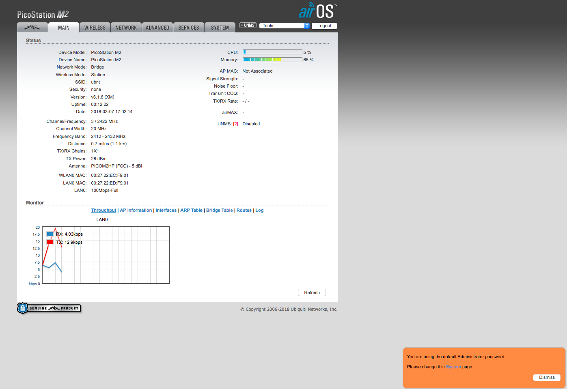This screenshot has width=567, height=389.
Task: Open the Interfaces monitor
Action: pyautogui.click(x=166, y=210)
